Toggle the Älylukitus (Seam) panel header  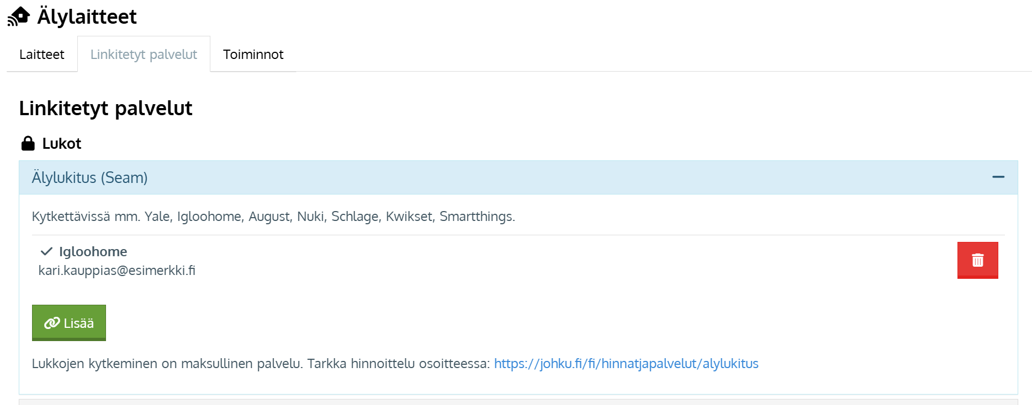pyautogui.click(x=518, y=177)
